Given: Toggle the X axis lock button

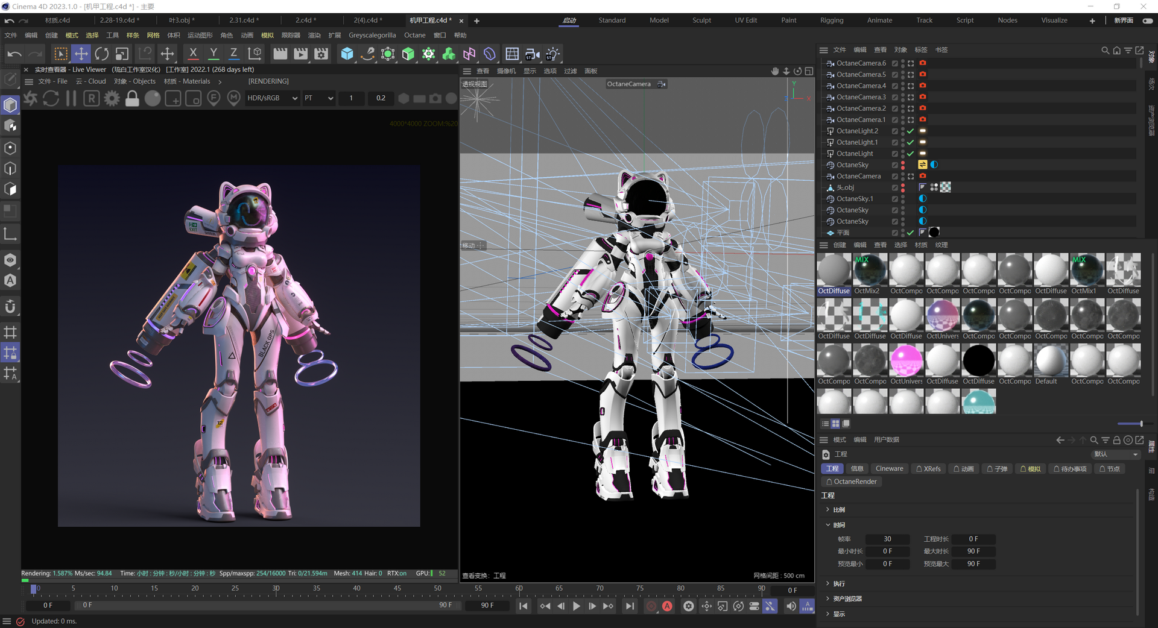Looking at the screenshot, I should pyautogui.click(x=193, y=54).
